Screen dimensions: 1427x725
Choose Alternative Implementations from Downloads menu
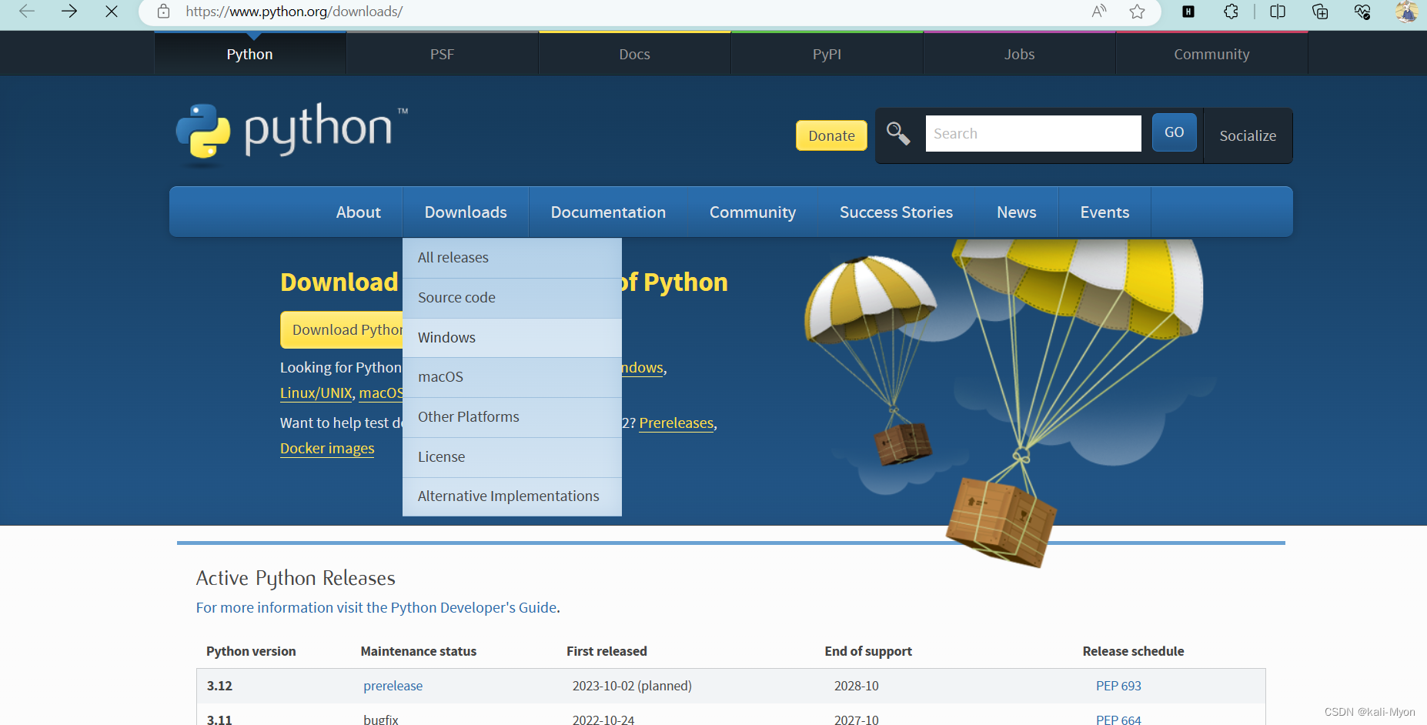click(x=512, y=496)
